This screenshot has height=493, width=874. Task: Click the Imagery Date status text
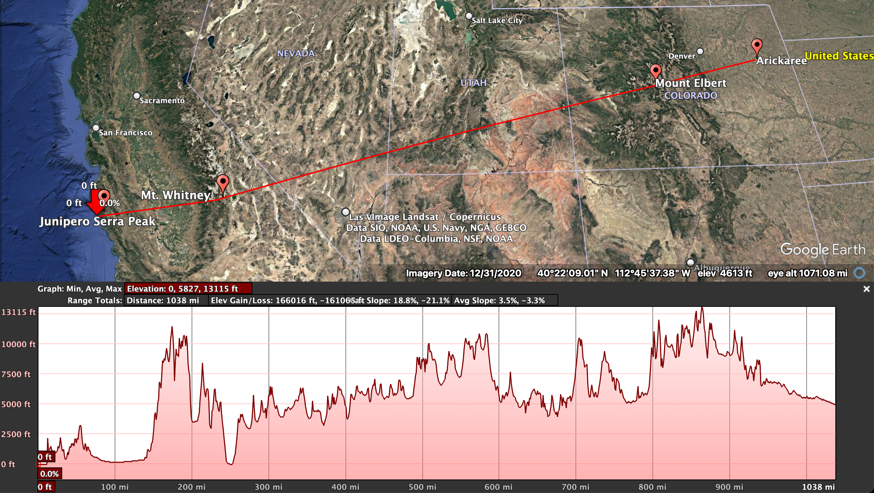point(463,273)
